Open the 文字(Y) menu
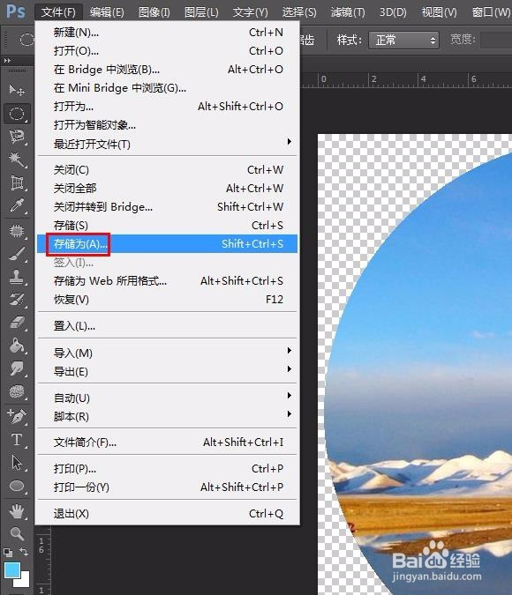512x595 pixels. (250, 12)
